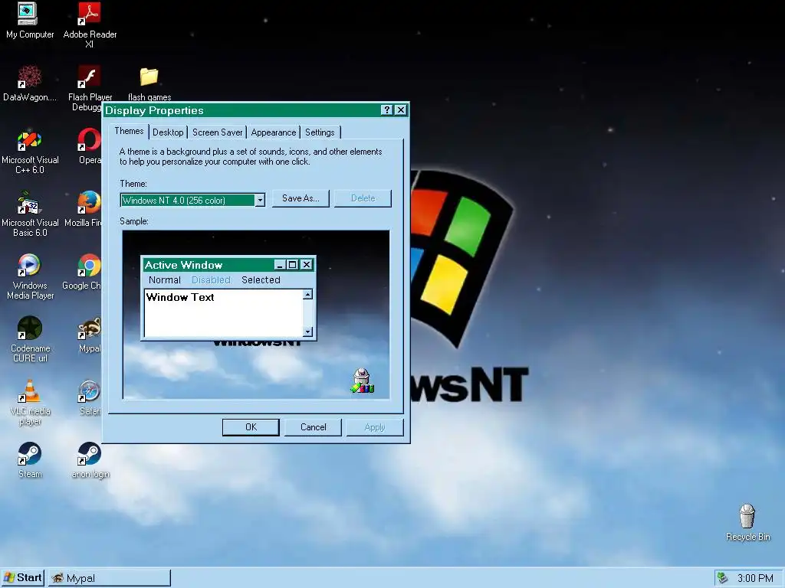Screen dimensions: 785x588
Task: Click the system tray notification icon
Action: (x=722, y=578)
